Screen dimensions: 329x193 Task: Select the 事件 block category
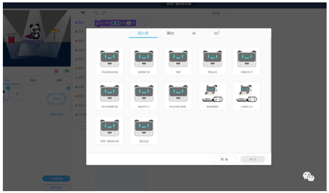[x=80, y=68]
